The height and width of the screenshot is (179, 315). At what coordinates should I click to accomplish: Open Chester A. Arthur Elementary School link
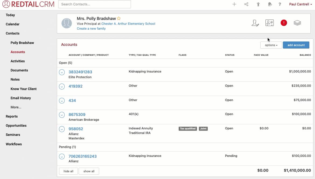(128, 24)
